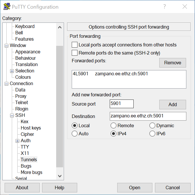Image resolution: width=195 pixels, height=195 pixels.
Task: Open the More bugs category
Action: pyautogui.click(x=31, y=172)
